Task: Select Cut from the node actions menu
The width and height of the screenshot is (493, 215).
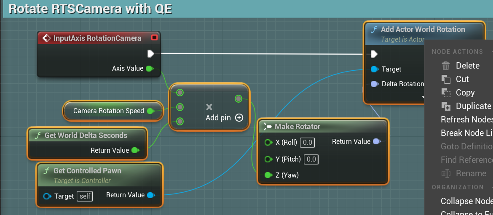Action: [x=462, y=79]
